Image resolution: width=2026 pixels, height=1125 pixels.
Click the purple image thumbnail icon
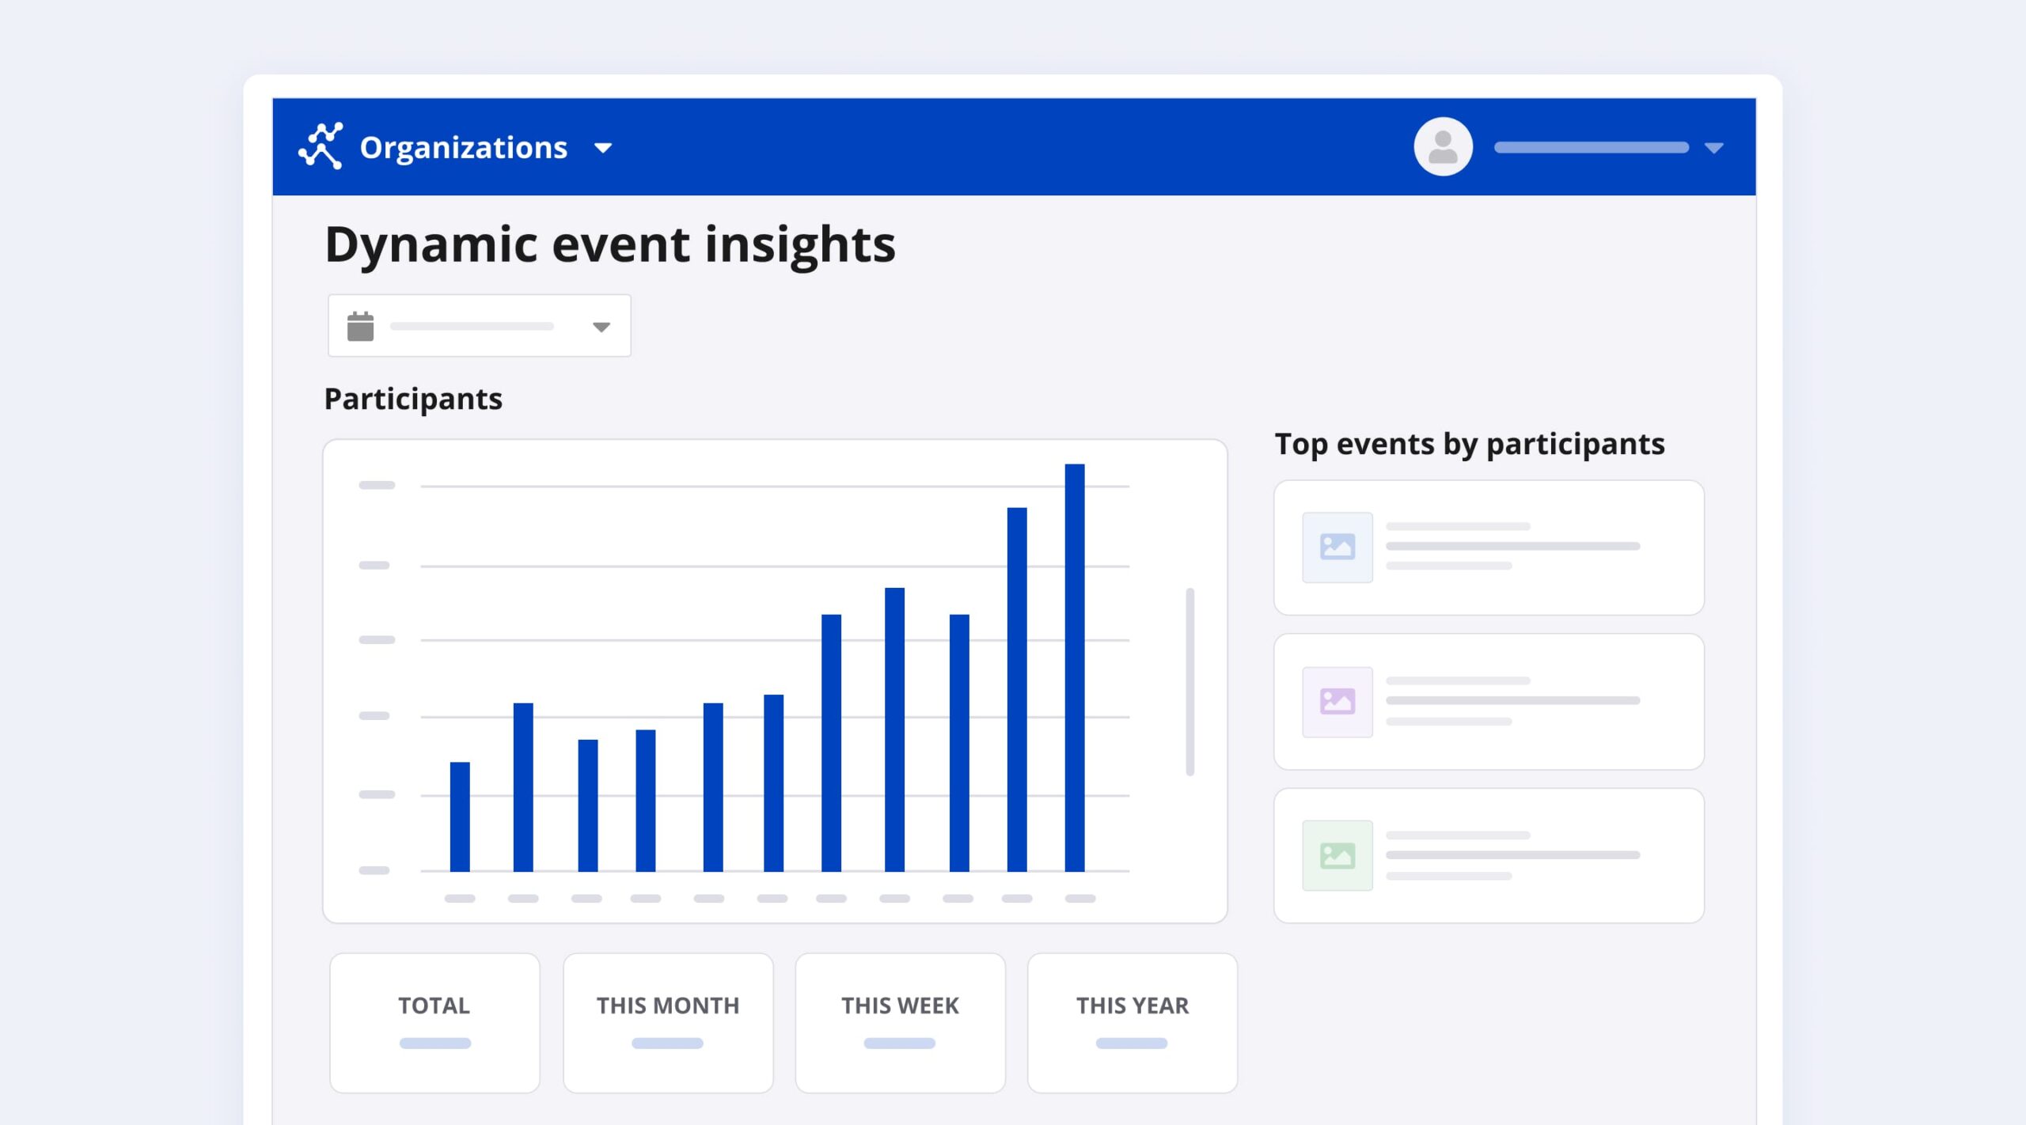pos(1337,702)
